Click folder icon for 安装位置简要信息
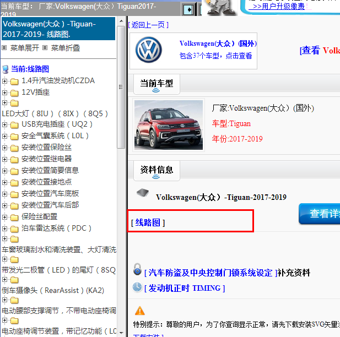 coord(14,171)
